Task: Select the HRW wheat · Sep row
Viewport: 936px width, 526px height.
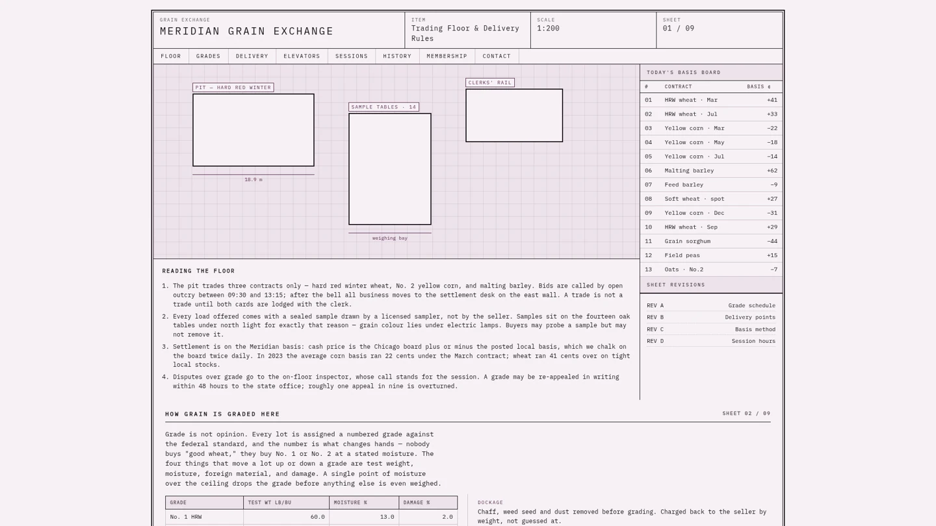Action: (711, 227)
